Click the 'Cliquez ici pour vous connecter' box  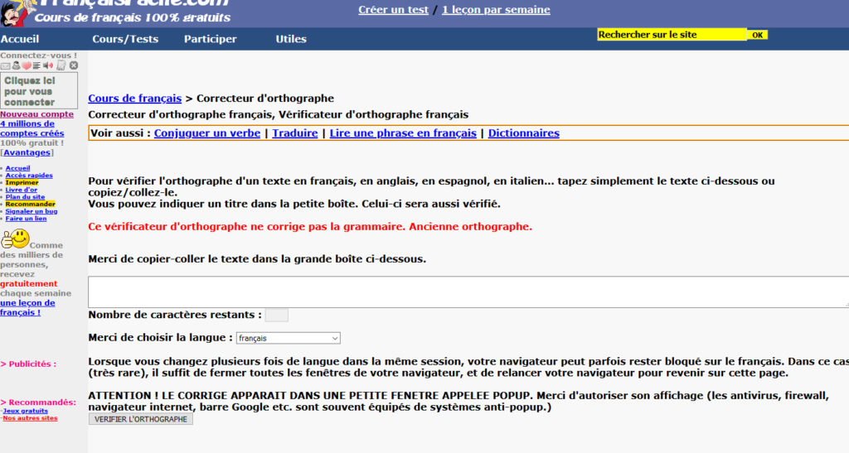[39, 91]
